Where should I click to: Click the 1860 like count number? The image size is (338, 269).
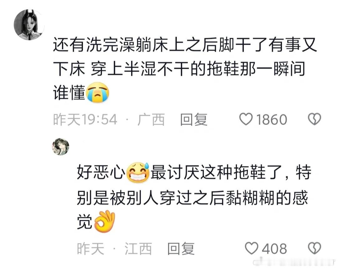pos(272,119)
